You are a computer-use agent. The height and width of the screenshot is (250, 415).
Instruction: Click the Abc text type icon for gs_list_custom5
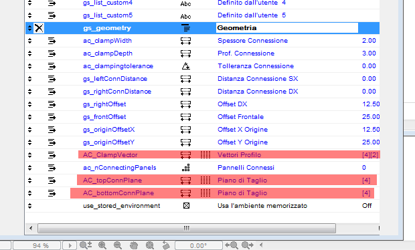coord(186,17)
